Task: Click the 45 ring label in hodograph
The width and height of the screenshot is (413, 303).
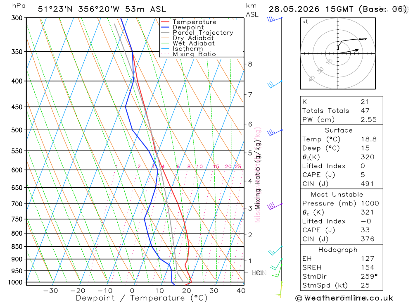Action: coord(311,79)
